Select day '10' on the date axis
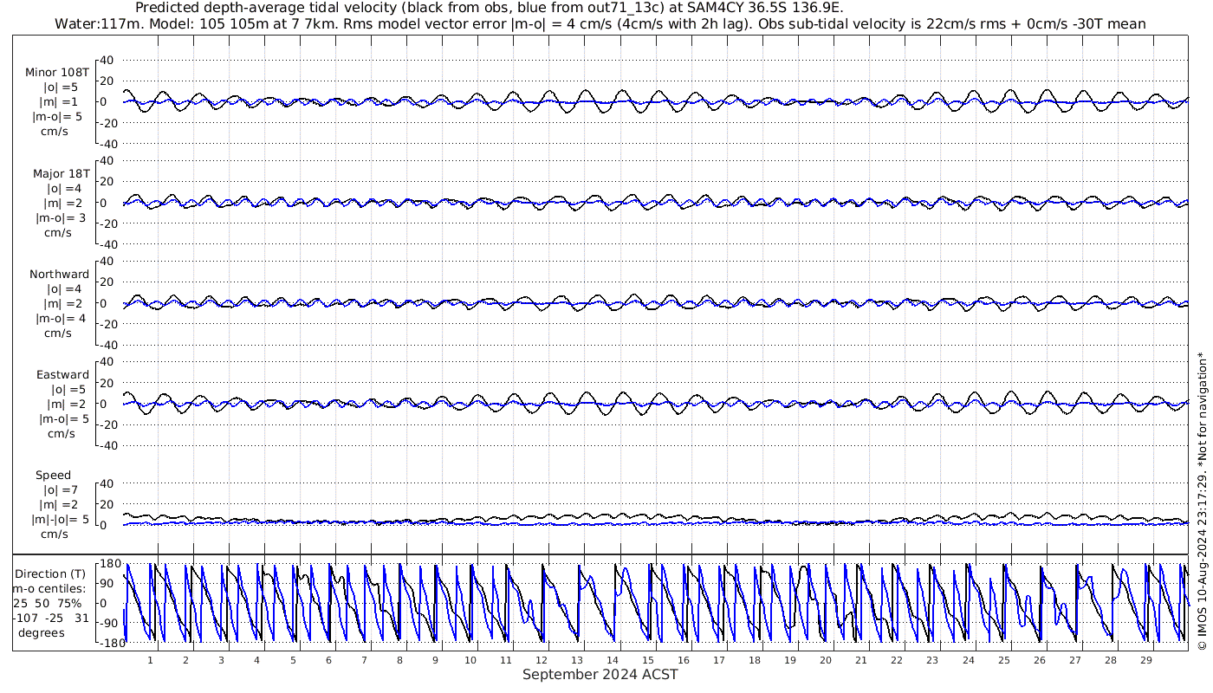The width and height of the screenshot is (1213, 693). coord(470,660)
